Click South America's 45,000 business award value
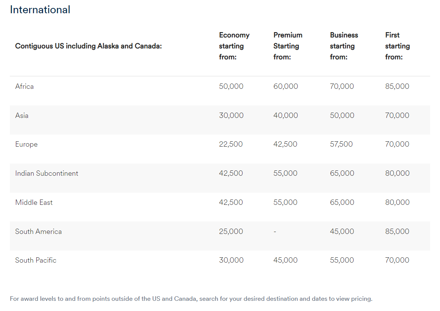Image resolution: width=440 pixels, height=311 pixels. click(x=342, y=232)
